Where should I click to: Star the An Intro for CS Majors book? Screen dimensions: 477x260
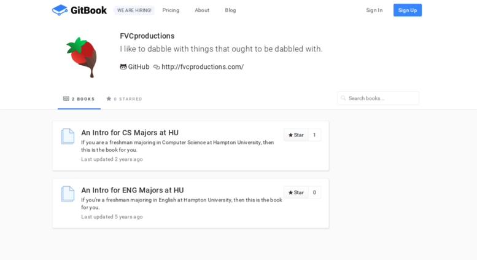(296, 135)
